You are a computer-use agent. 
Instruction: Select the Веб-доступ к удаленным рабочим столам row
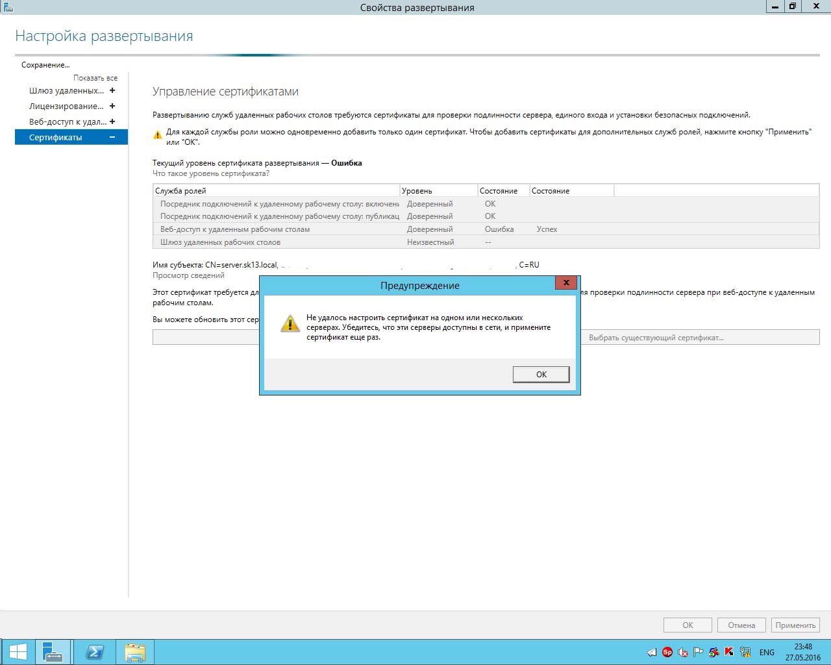pyautogui.click(x=235, y=229)
